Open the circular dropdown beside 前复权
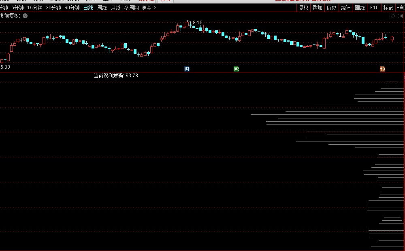The width and height of the screenshot is (405, 251). [x=26, y=16]
